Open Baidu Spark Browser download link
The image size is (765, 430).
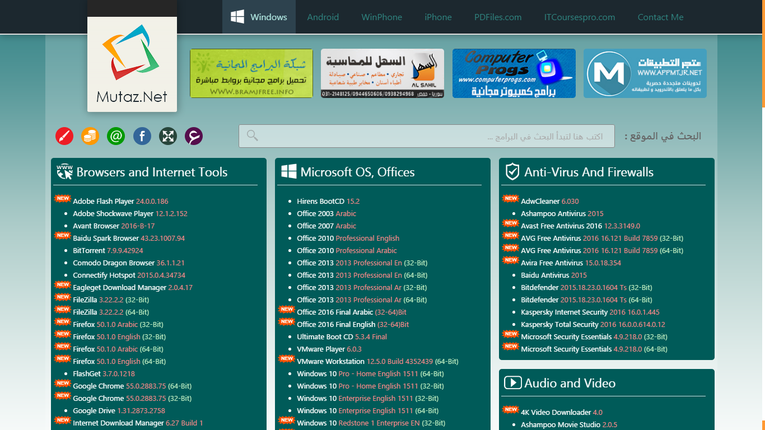click(129, 239)
